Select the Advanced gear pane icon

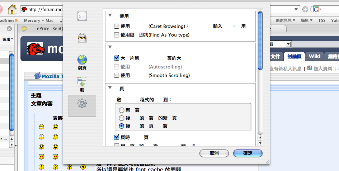[82, 104]
